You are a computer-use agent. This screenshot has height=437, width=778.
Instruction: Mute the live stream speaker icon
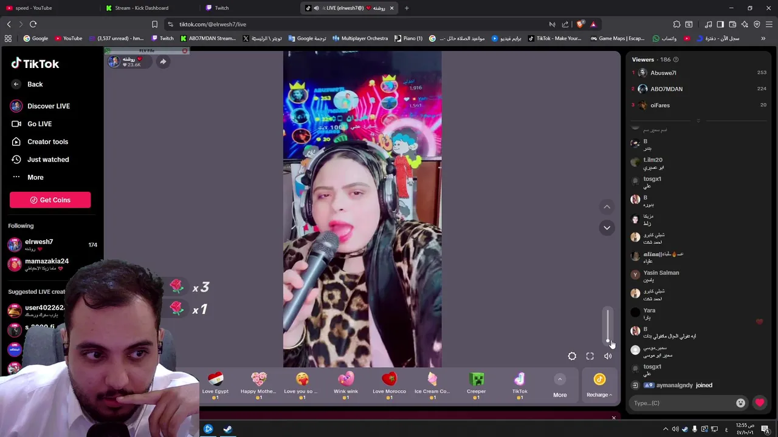click(608, 356)
